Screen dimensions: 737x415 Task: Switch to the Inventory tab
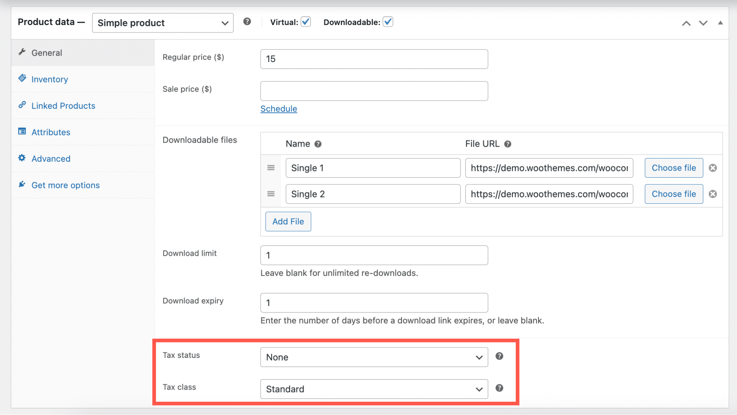tap(50, 79)
